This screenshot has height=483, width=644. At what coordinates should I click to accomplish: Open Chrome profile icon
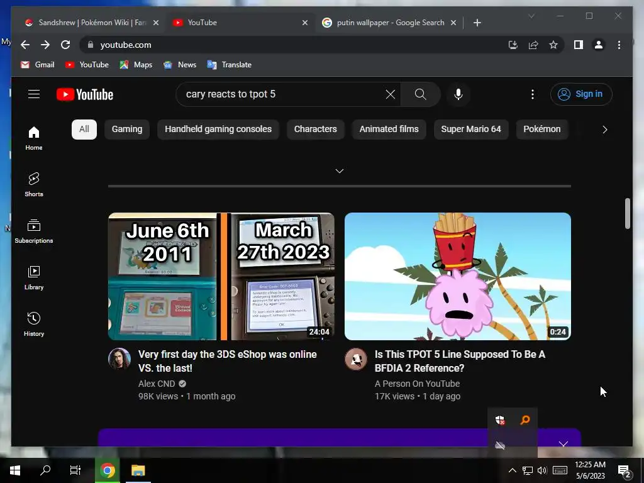[x=599, y=45]
